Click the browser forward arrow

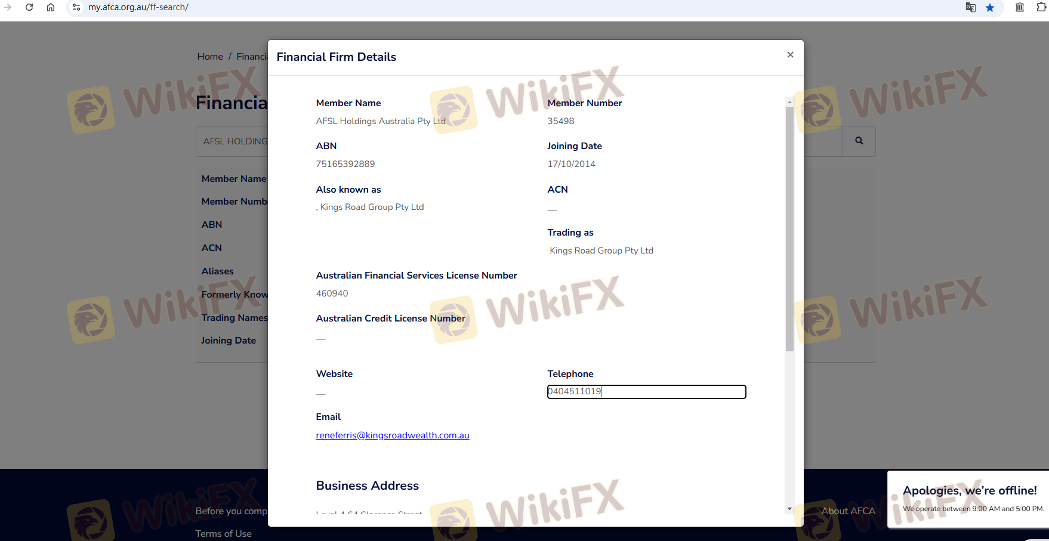[x=8, y=7]
